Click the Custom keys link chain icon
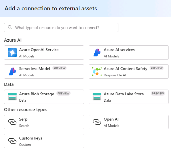Image resolution: width=171 pixels, height=151 pixels. pyautogui.click(x=12, y=141)
